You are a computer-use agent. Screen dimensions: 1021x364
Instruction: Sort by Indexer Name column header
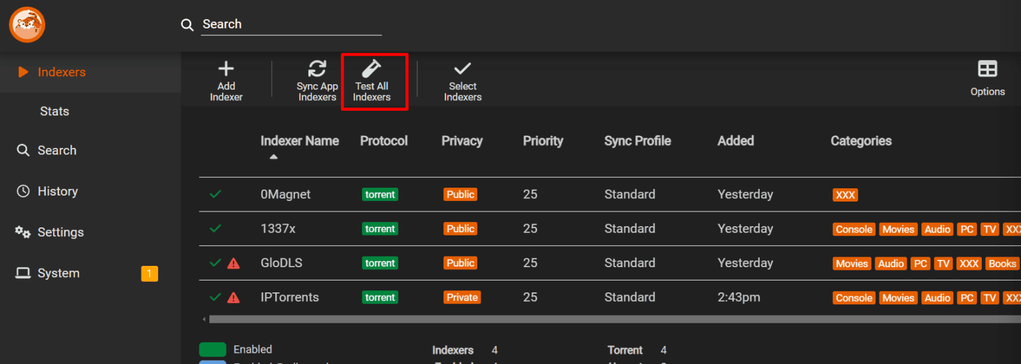(x=299, y=141)
